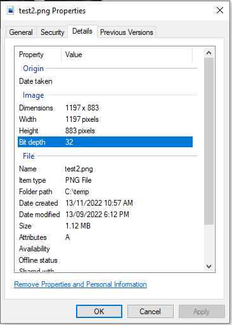Click the test2.png file icon in title bar
This screenshot has width=232, height=325.
point(11,10)
